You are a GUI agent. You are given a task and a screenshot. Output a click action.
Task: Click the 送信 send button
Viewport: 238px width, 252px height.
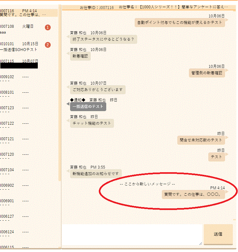218,235
